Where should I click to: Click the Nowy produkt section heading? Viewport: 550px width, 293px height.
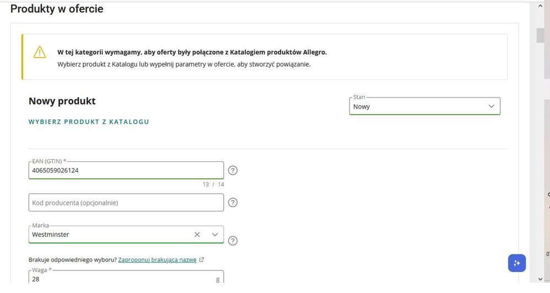pyautogui.click(x=62, y=101)
